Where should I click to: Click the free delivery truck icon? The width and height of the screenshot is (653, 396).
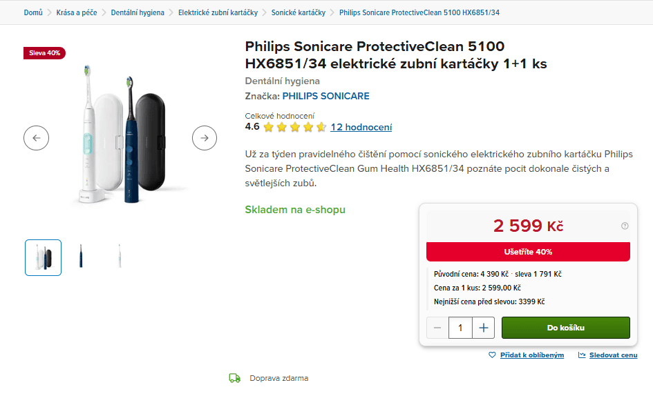point(235,378)
